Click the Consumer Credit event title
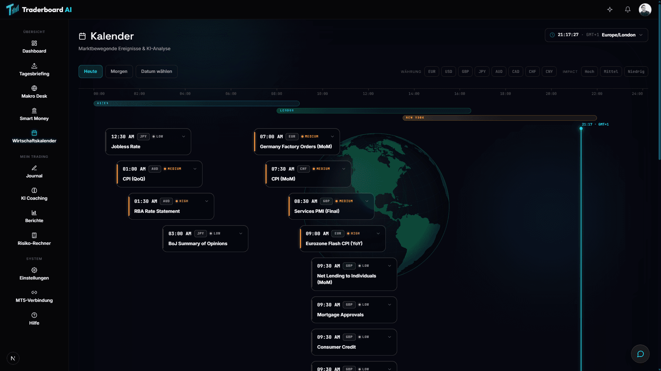The width and height of the screenshot is (661, 371). pyautogui.click(x=336, y=347)
